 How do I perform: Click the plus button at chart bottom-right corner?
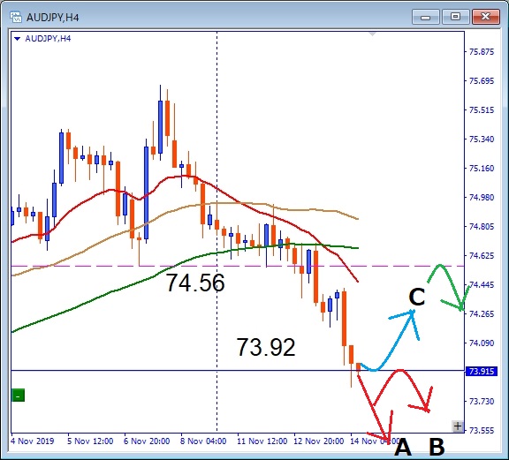click(x=458, y=426)
